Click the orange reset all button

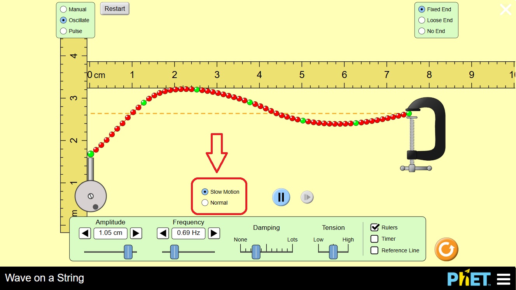446,249
